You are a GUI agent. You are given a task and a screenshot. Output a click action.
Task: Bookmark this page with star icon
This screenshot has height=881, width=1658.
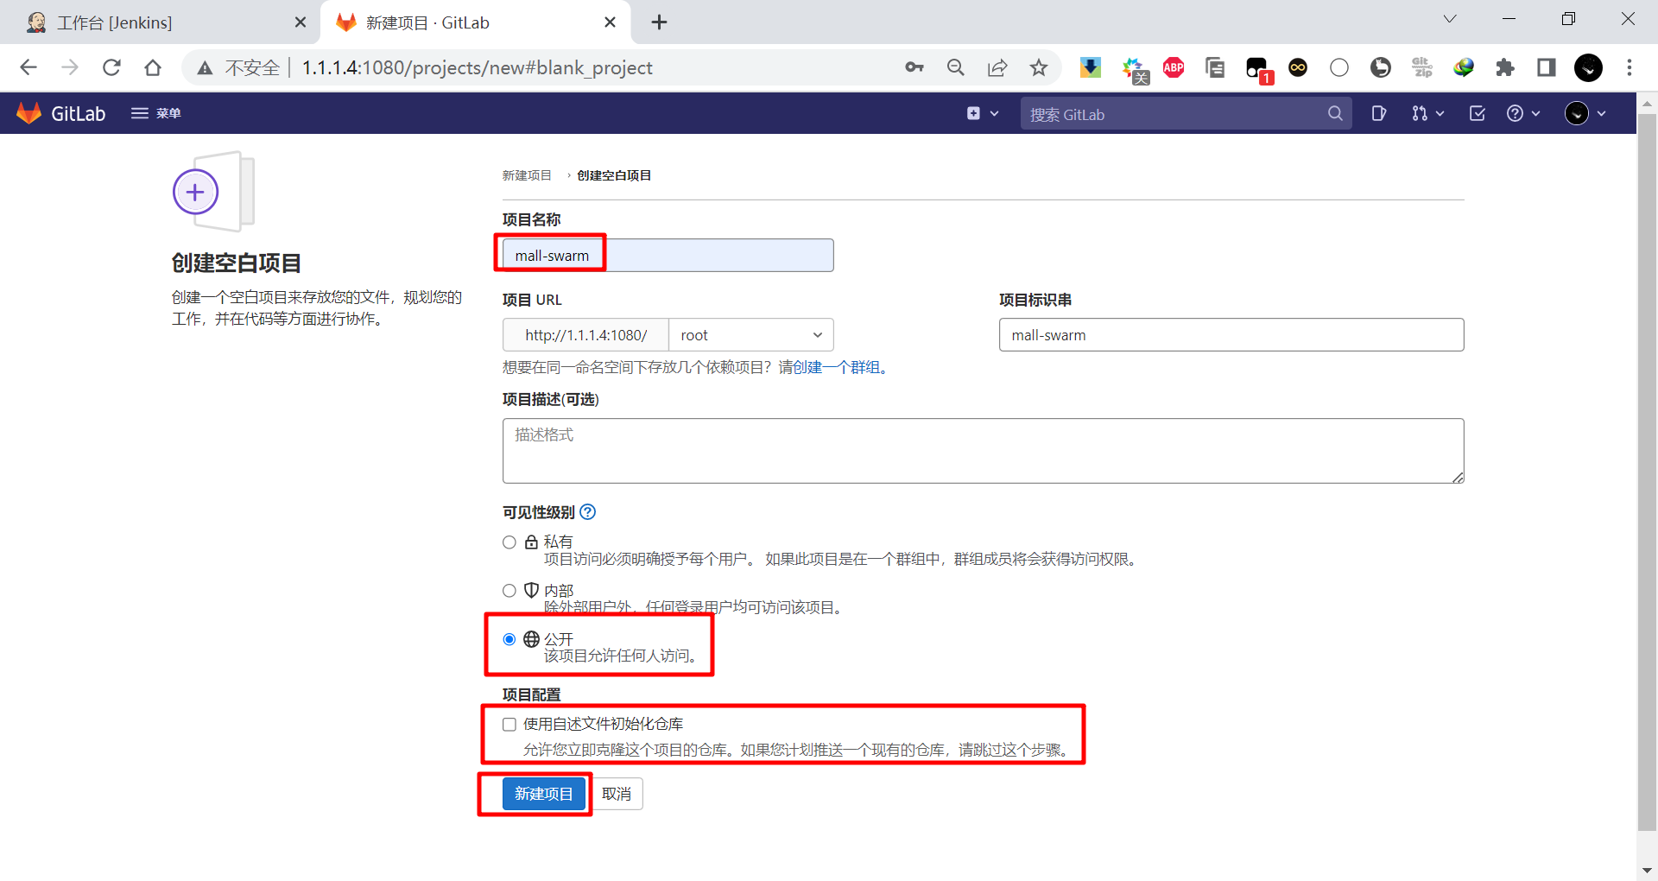[1039, 67]
